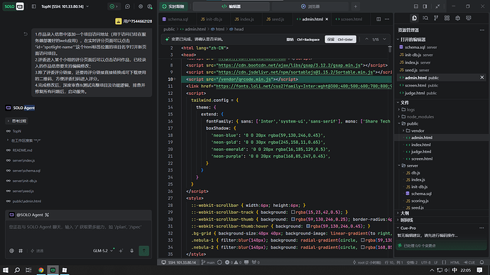The image size is (490, 275).
Task: Click rgba(15,23,42,0.5) color swatch
Action: 293,213
